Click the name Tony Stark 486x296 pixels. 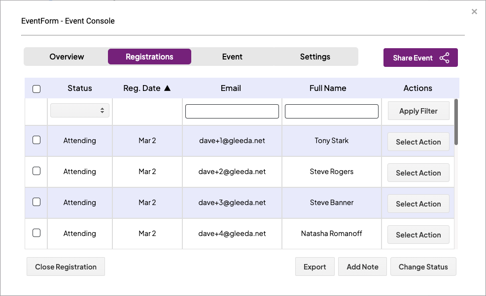pos(331,141)
